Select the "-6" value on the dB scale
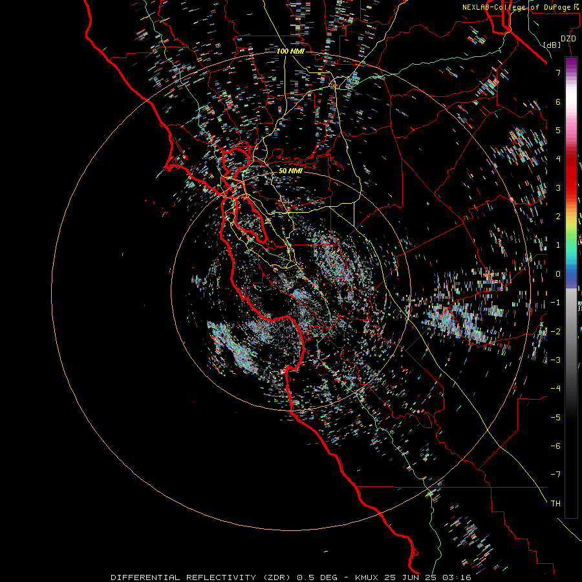 pyautogui.click(x=555, y=446)
